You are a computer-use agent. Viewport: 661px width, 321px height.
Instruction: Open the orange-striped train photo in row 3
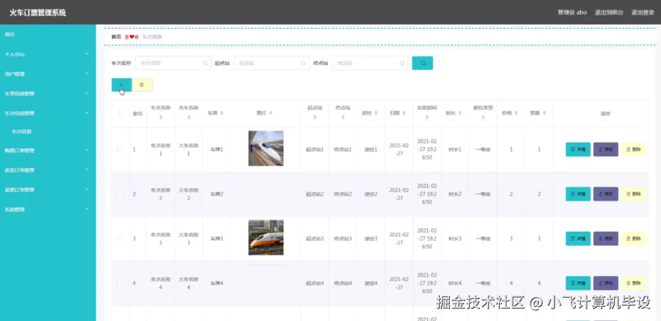[x=265, y=238]
